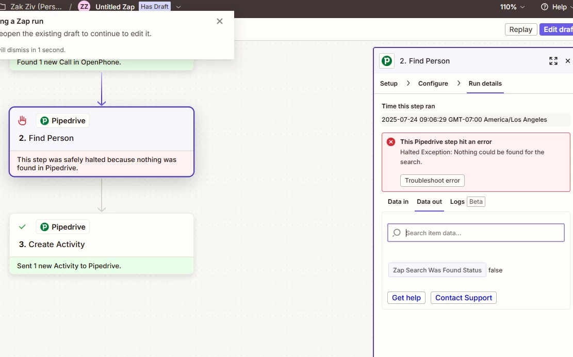
Task: Click the Pipedrive logo in the side panel header
Action: [387, 61]
